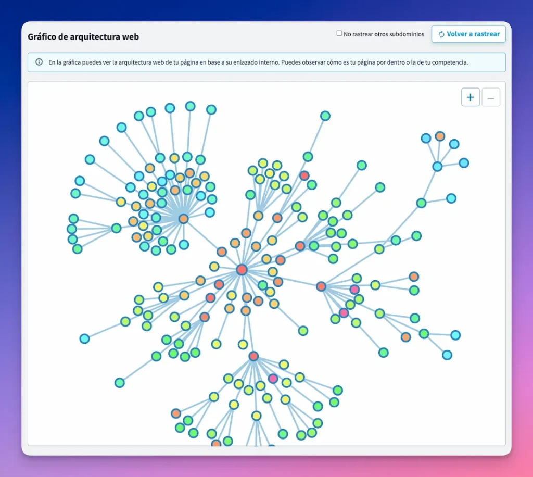Select the lone cyan leaf node on the far left
This screenshot has width=533, height=477.
pos(84,338)
